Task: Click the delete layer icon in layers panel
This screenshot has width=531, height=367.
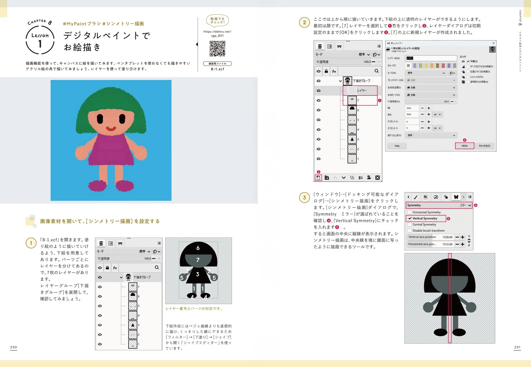Action: click(377, 178)
